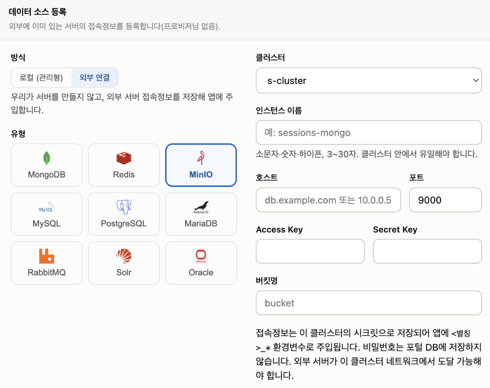490x388 pixels.
Task: Click the Secret Key label
Action: 395,229
